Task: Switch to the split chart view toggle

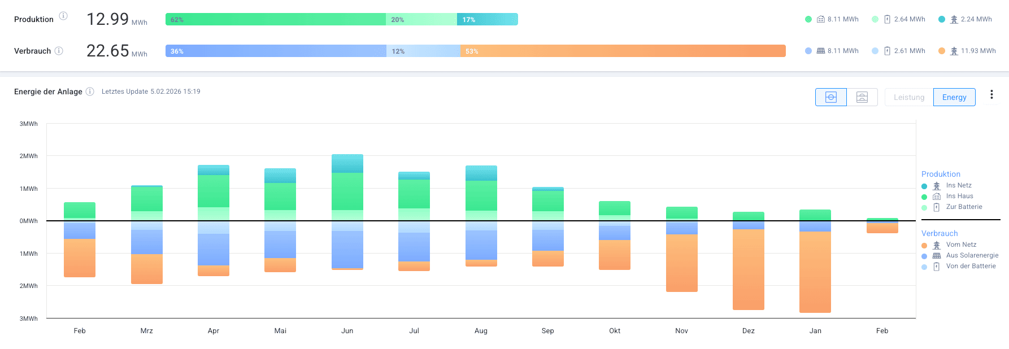Action: tap(862, 97)
